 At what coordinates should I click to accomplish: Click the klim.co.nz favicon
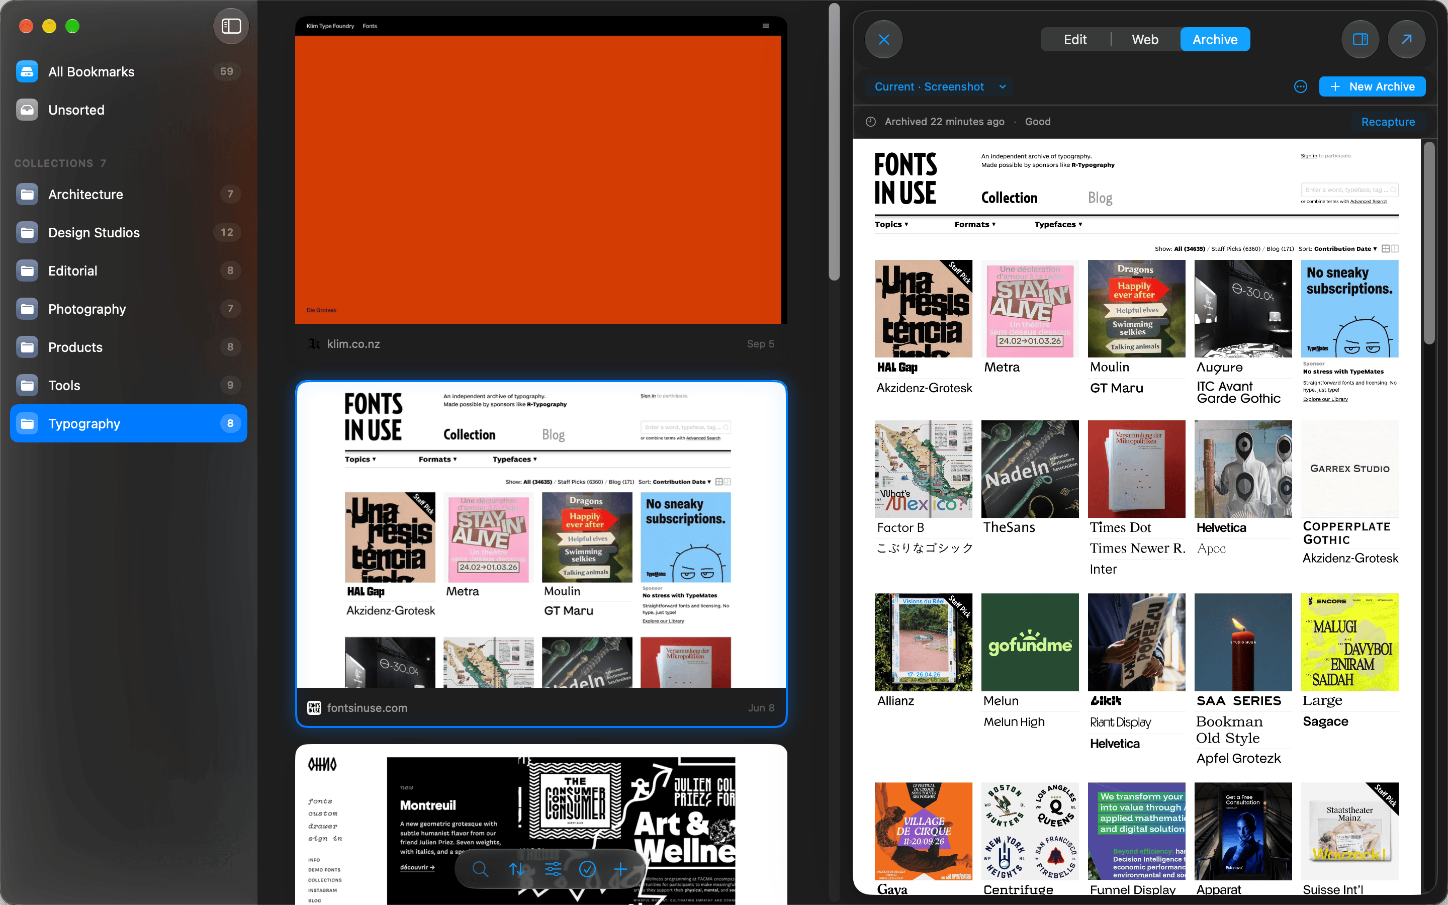point(314,343)
